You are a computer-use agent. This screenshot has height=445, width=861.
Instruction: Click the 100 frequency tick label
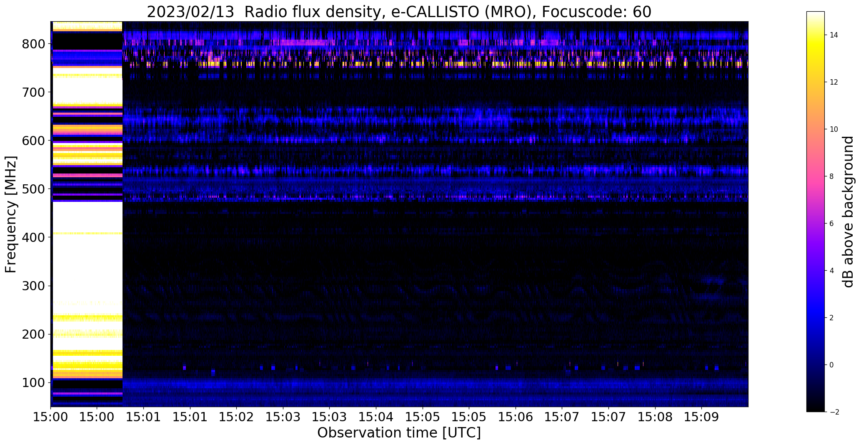[34, 382]
